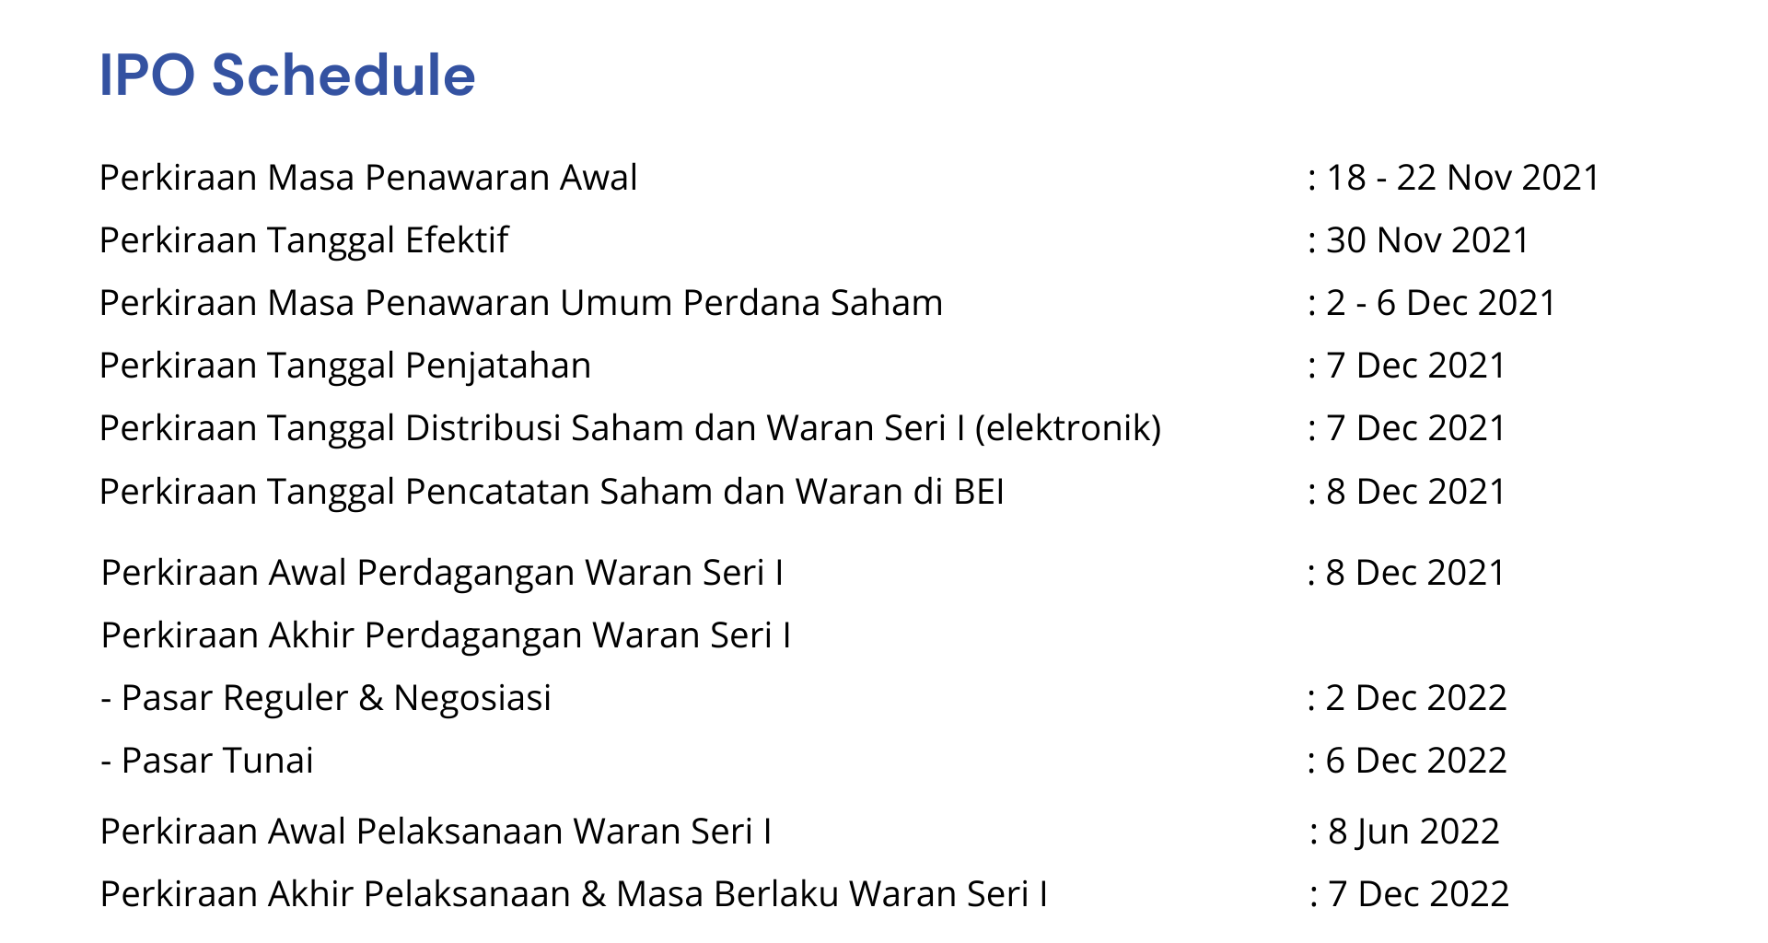Image resolution: width=1768 pixels, height=943 pixels.
Task: Select the 30 Nov 2021 date
Action: click(x=1426, y=240)
